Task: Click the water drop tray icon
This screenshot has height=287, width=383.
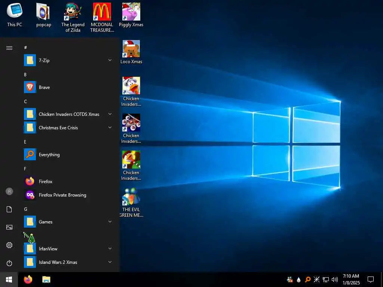Action: point(298,280)
